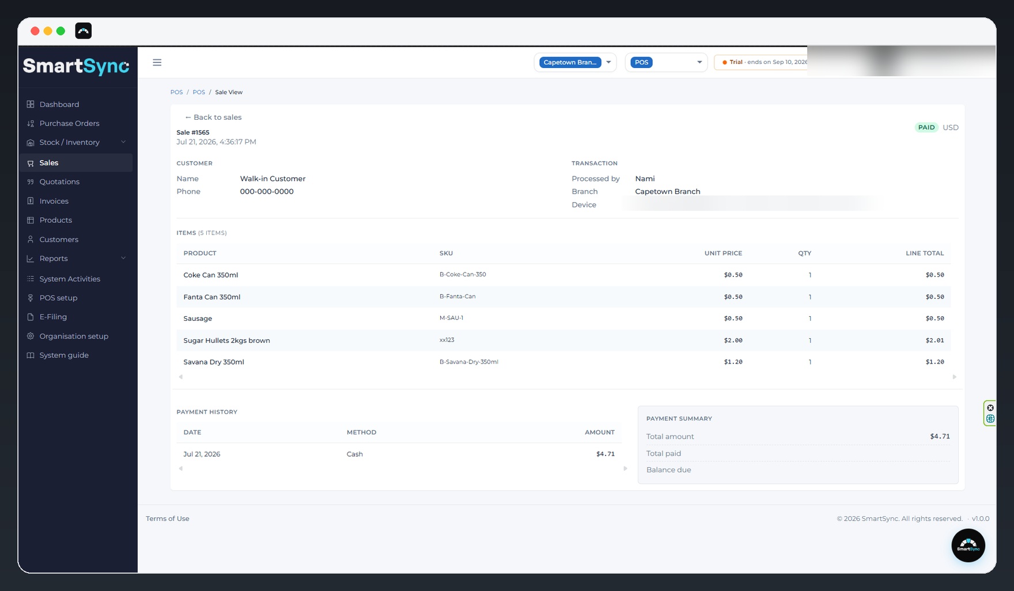Click the Balance due row label
Image resolution: width=1014 pixels, height=591 pixels.
(668, 470)
